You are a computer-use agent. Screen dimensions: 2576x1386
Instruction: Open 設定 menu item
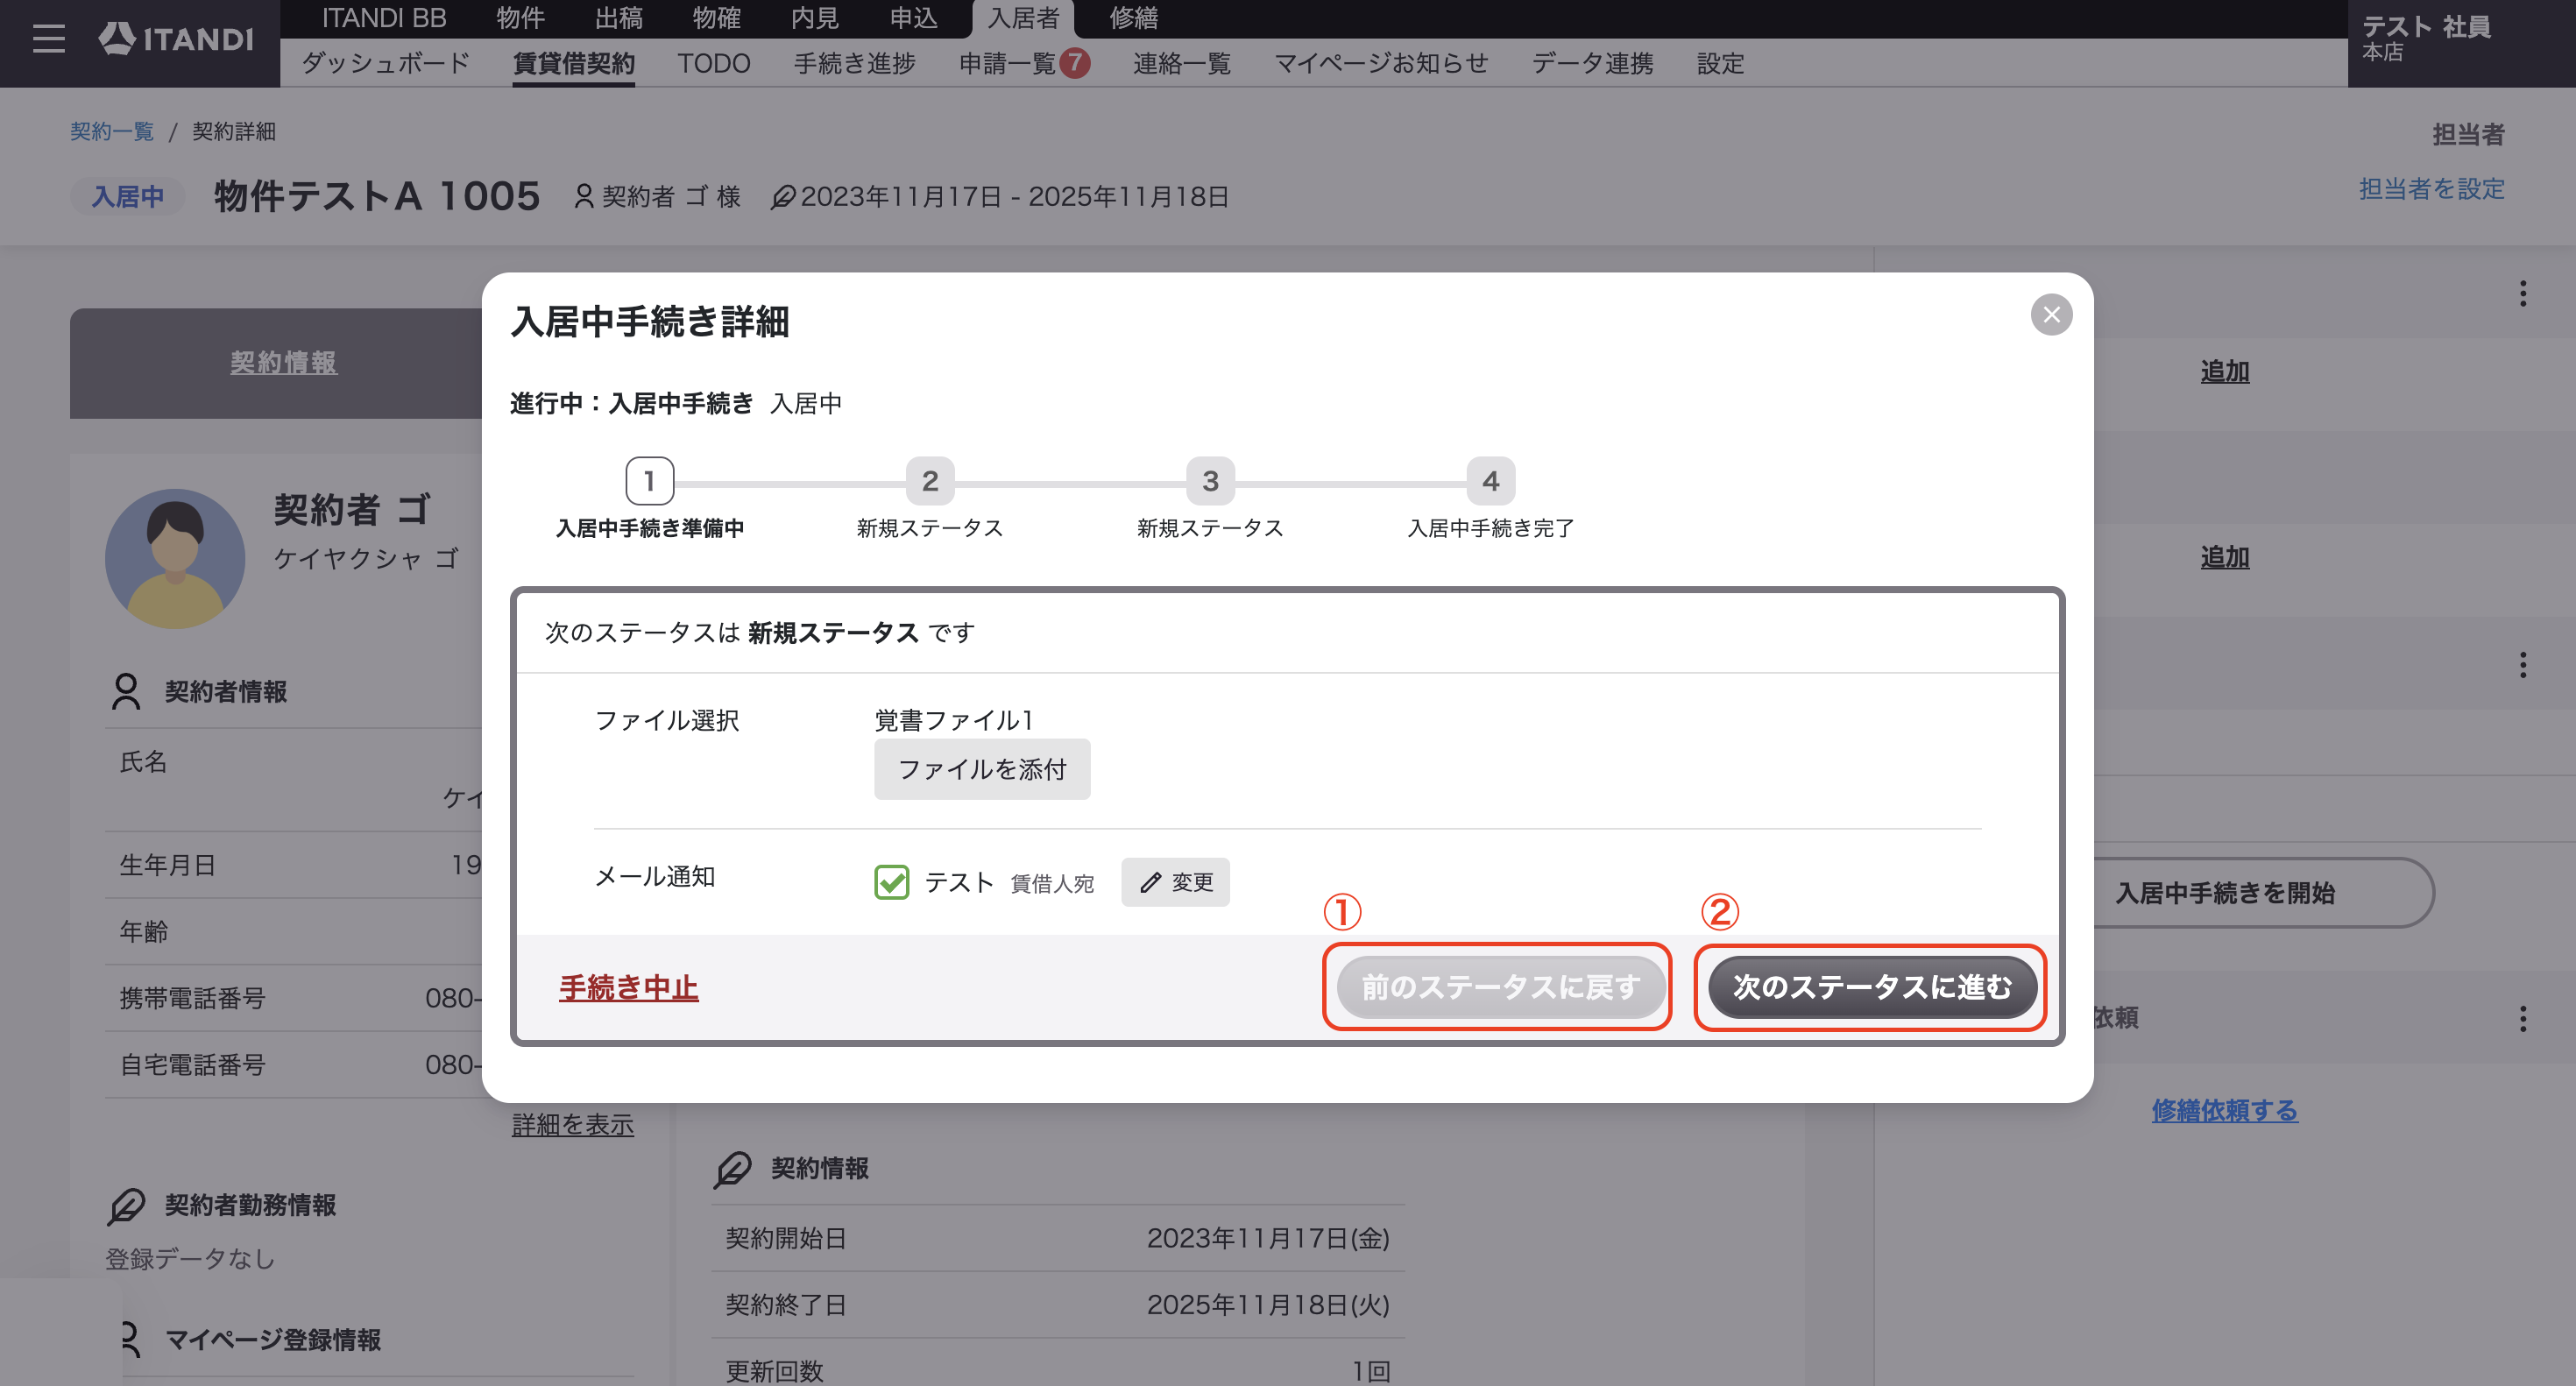pos(1720,63)
